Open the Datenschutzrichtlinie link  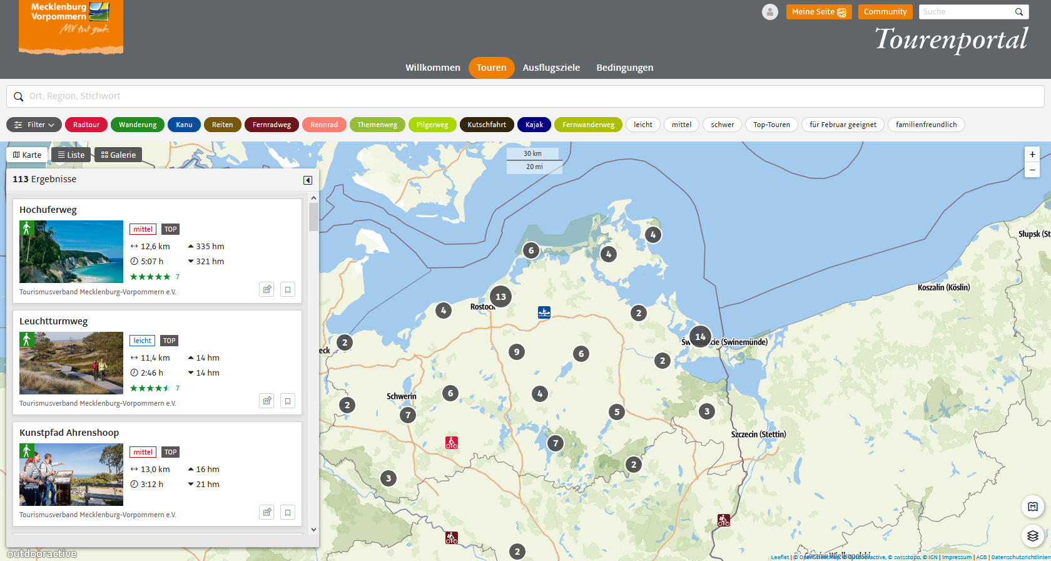1020,557
